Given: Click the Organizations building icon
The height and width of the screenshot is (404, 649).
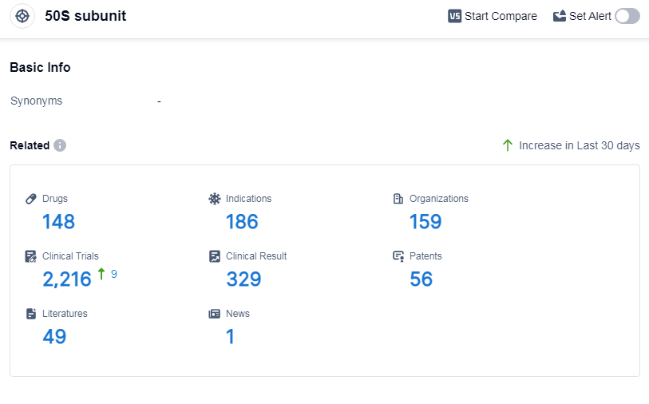Looking at the screenshot, I should coord(398,199).
